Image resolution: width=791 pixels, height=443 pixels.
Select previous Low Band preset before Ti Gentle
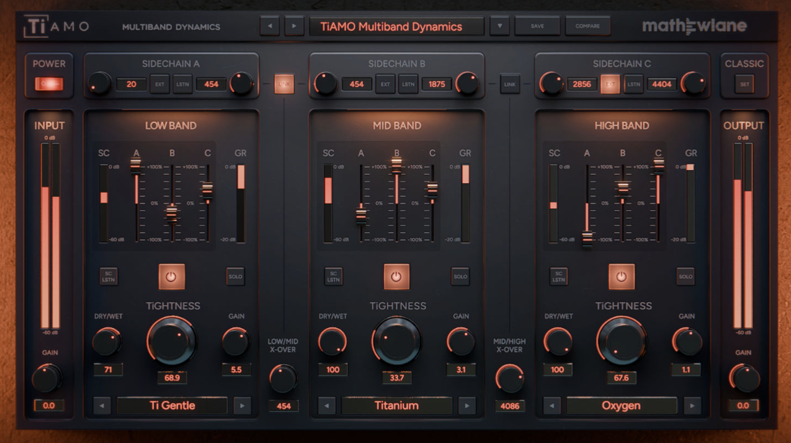pyautogui.click(x=102, y=405)
